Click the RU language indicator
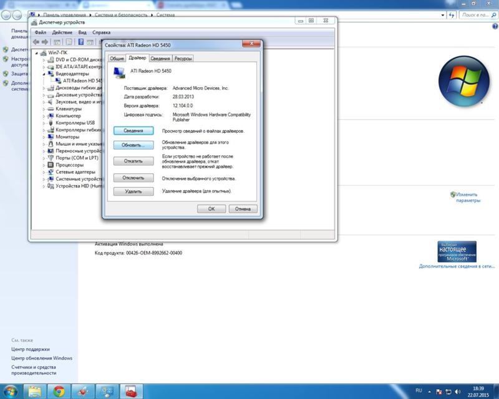This screenshot has width=499, height=399. 419,391
